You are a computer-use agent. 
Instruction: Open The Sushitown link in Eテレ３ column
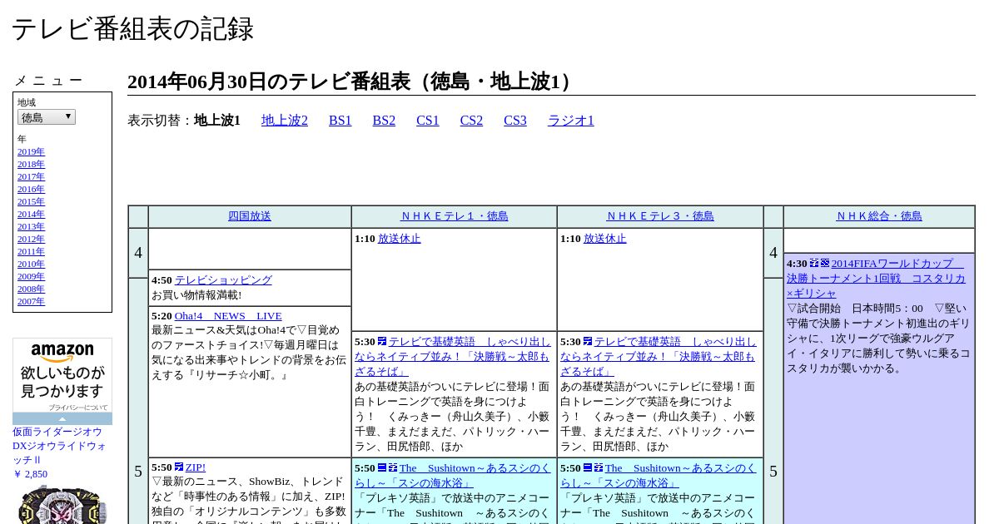(x=658, y=475)
